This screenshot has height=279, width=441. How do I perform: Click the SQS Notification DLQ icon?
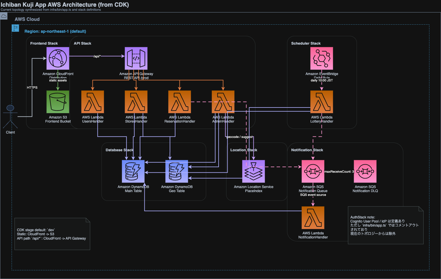click(x=365, y=171)
